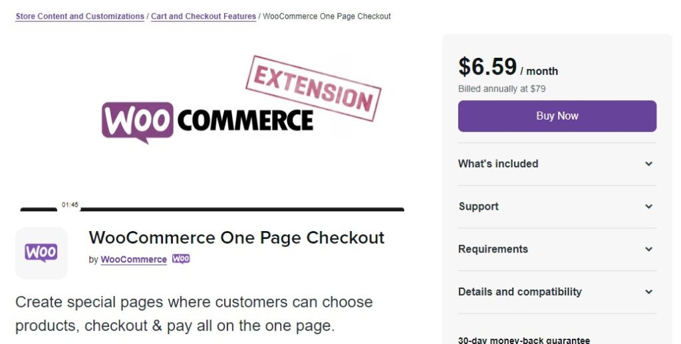
Task: Click the Buy Now button
Action: point(557,116)
